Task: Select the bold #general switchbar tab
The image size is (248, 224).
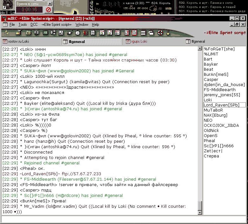Action: point(92,41)
